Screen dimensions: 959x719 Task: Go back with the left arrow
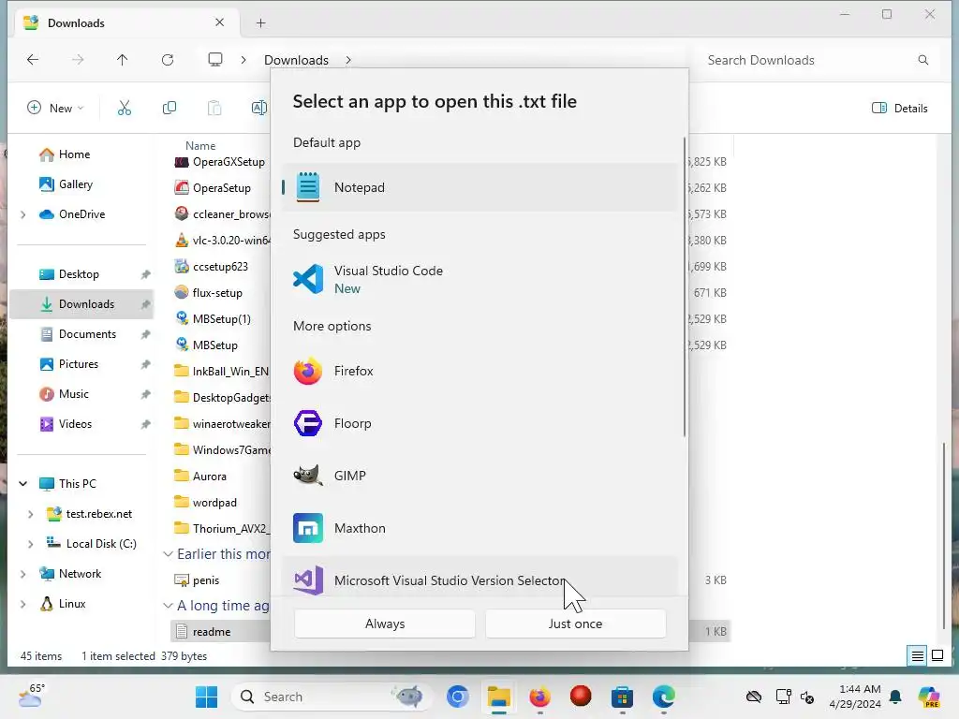point(33,60)
